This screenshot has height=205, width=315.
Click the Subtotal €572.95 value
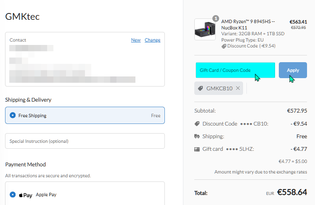[297, 111]
